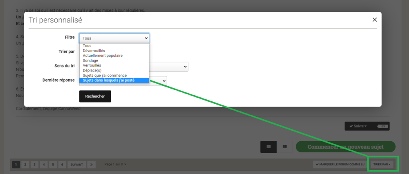The height and width of the screenshot is (174, 409).
Task: Select the Sondage filter option
Action: [x=114, y=60]
